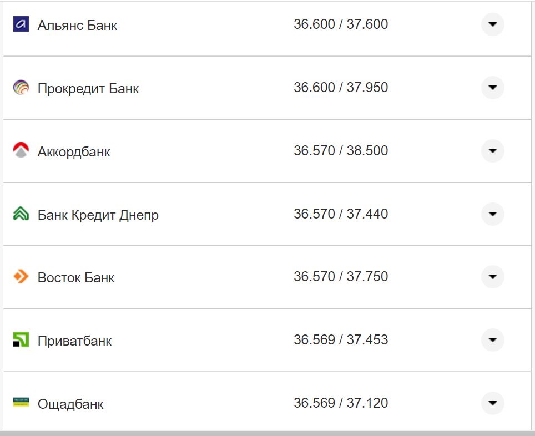This screenshot has height=436, width=535.
Task: Click the Аккордбанк red arch logo
Action: [21, 151]
